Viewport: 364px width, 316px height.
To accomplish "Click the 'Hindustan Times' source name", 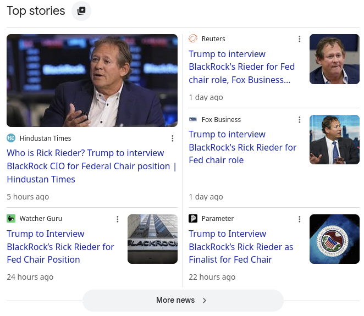I will point(45,138).
